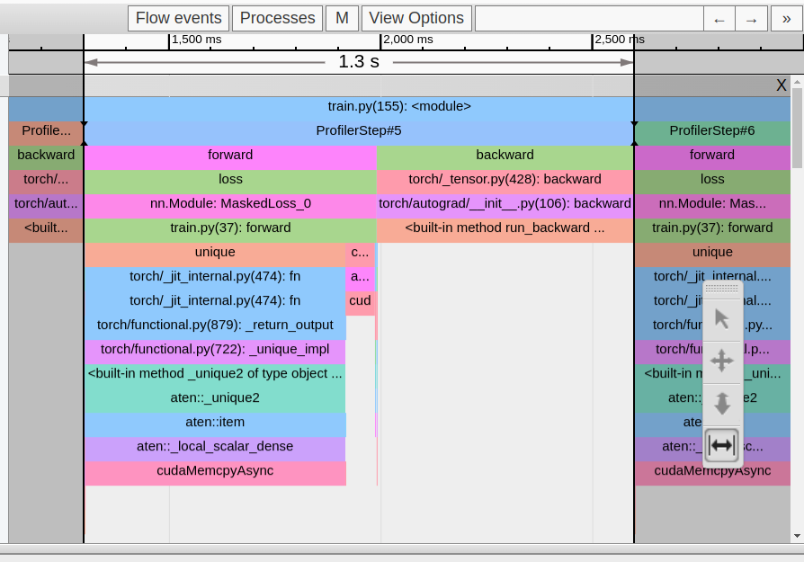804x562 pixels.
Task: Expand the toolbar overflow chevron
Action: 787,19
